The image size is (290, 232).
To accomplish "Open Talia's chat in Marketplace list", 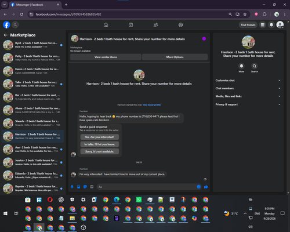I will point(32,84).
